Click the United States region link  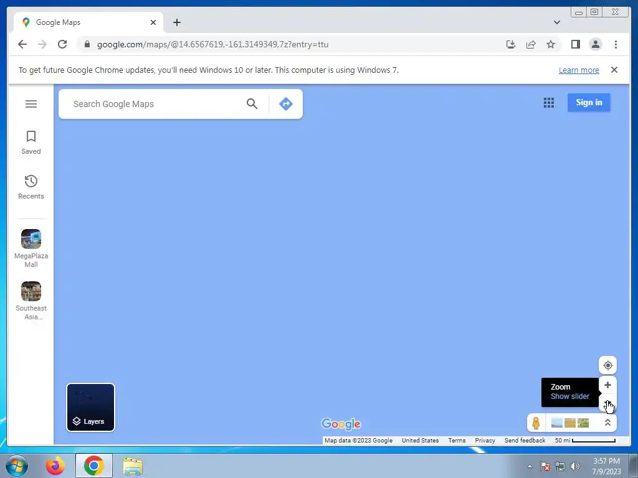(420, 441)
